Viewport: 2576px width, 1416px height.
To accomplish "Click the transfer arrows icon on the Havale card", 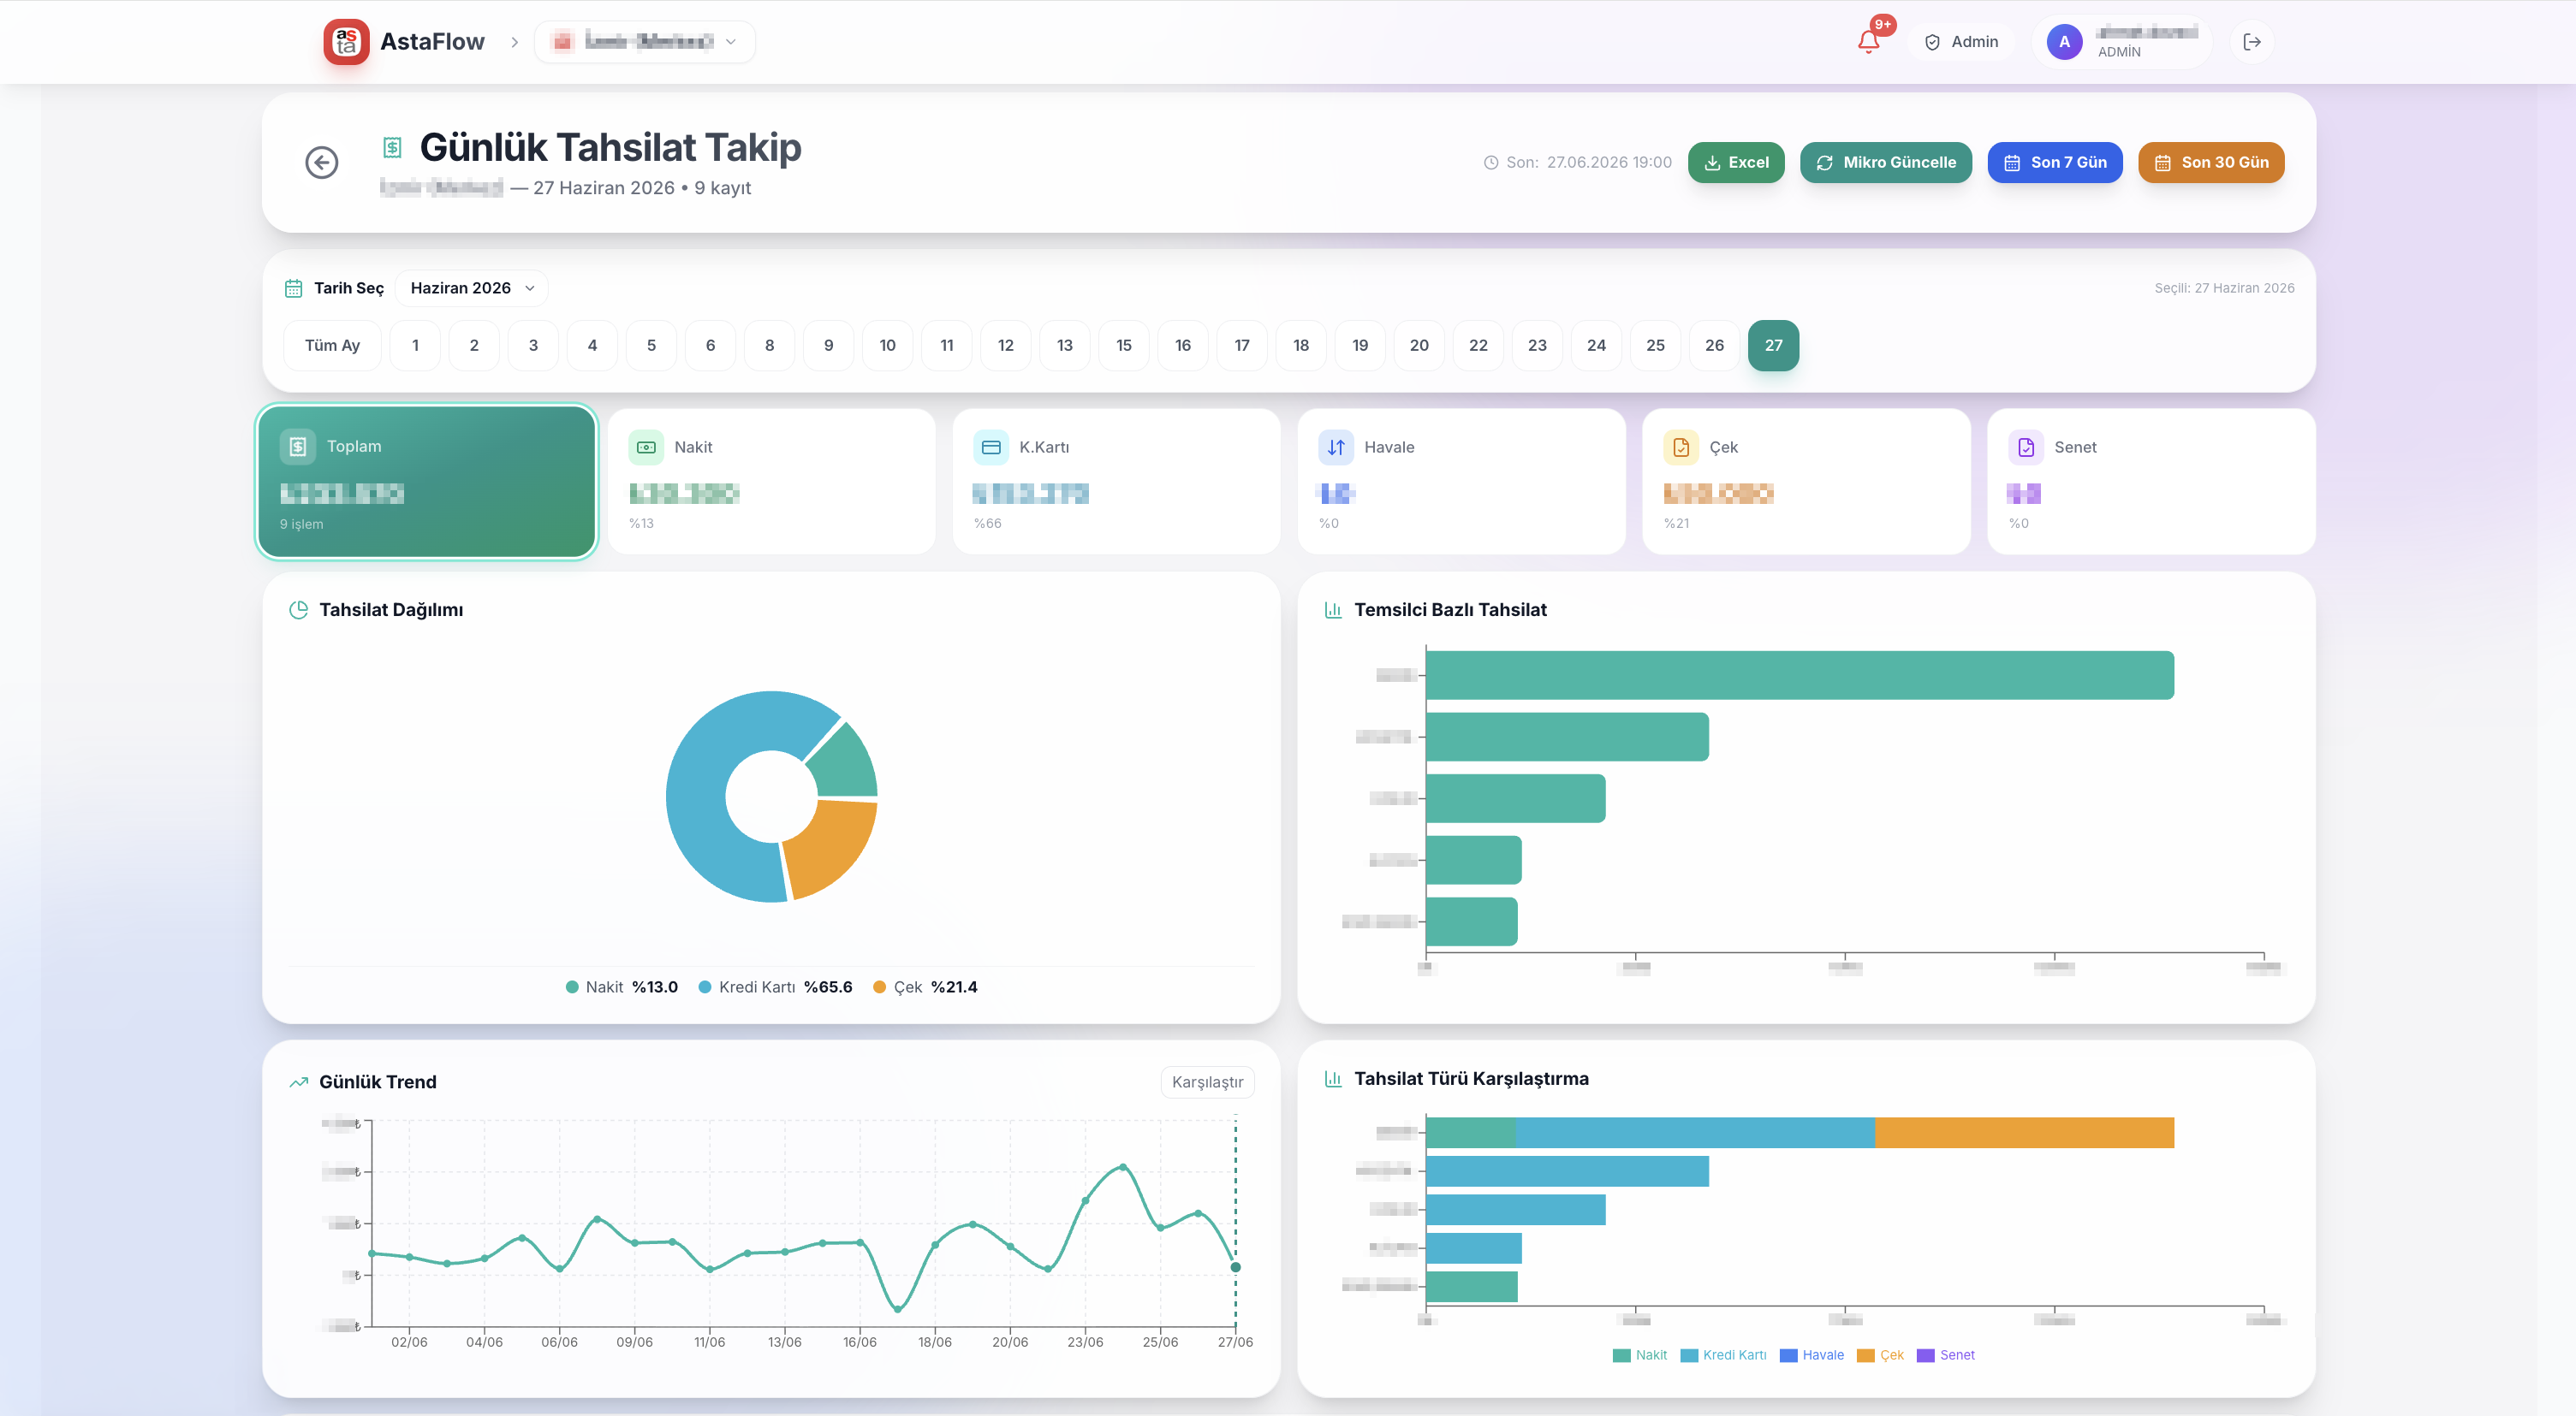I will point(1336,447).
